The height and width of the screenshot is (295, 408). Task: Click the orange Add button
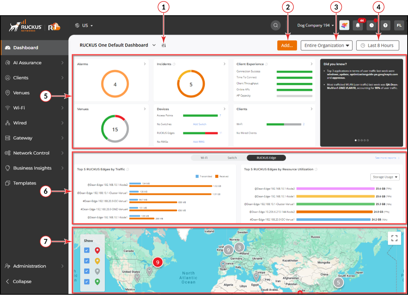point(287,45)
